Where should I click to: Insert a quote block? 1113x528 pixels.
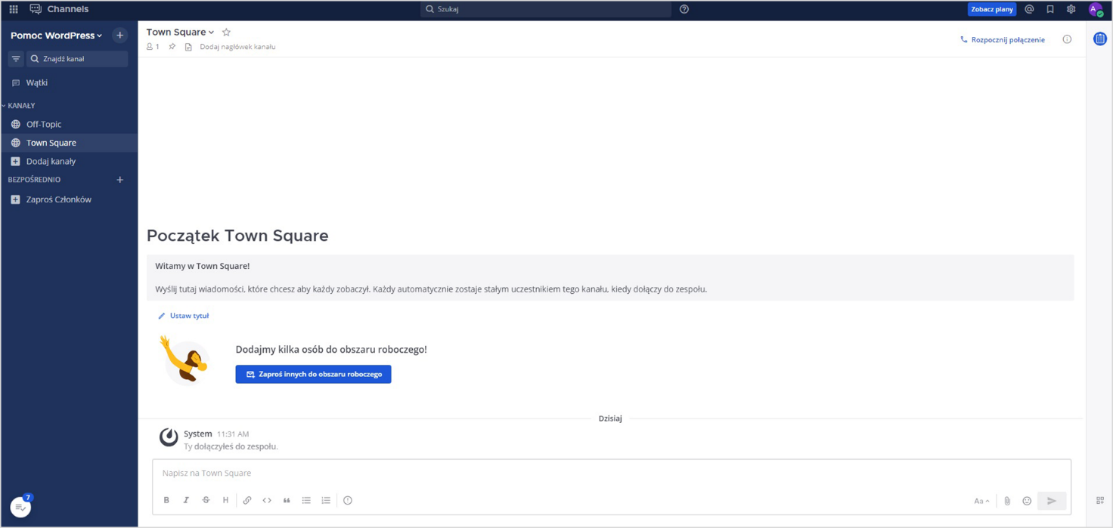[287, 500]
